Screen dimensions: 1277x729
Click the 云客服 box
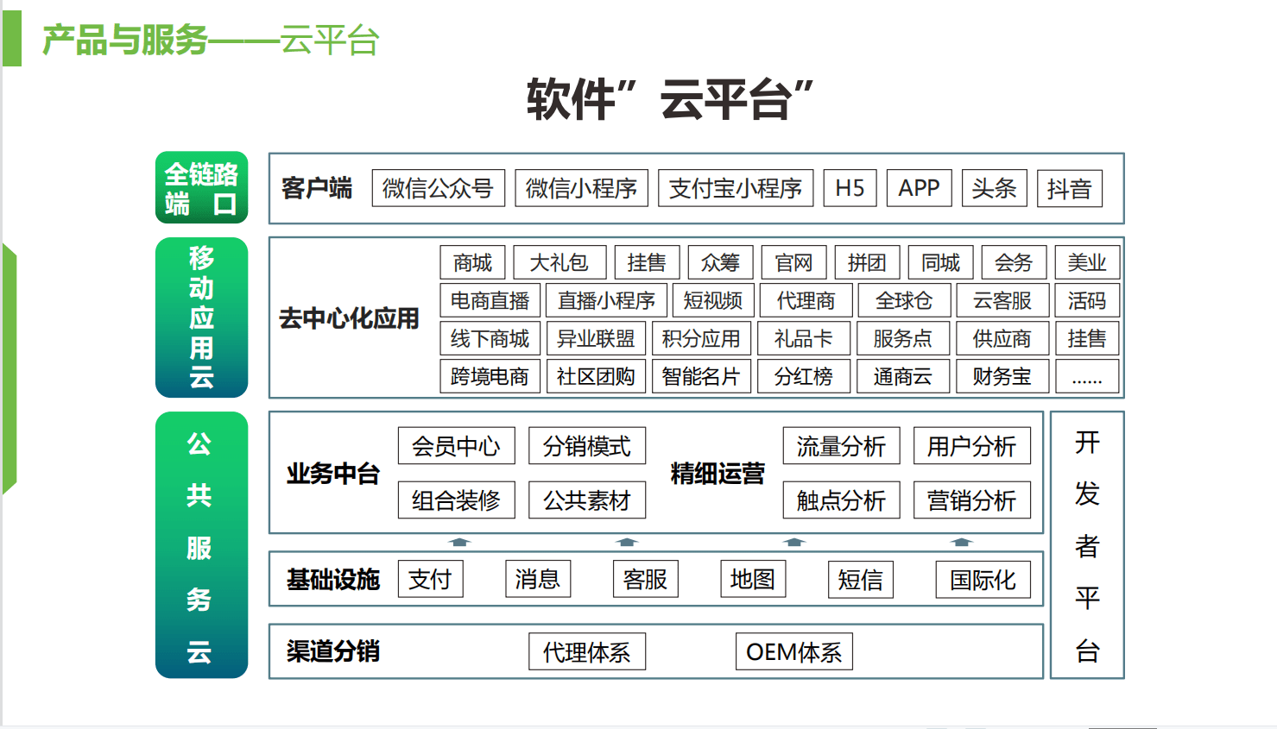pyautogui.click(x=1003, y=300)
